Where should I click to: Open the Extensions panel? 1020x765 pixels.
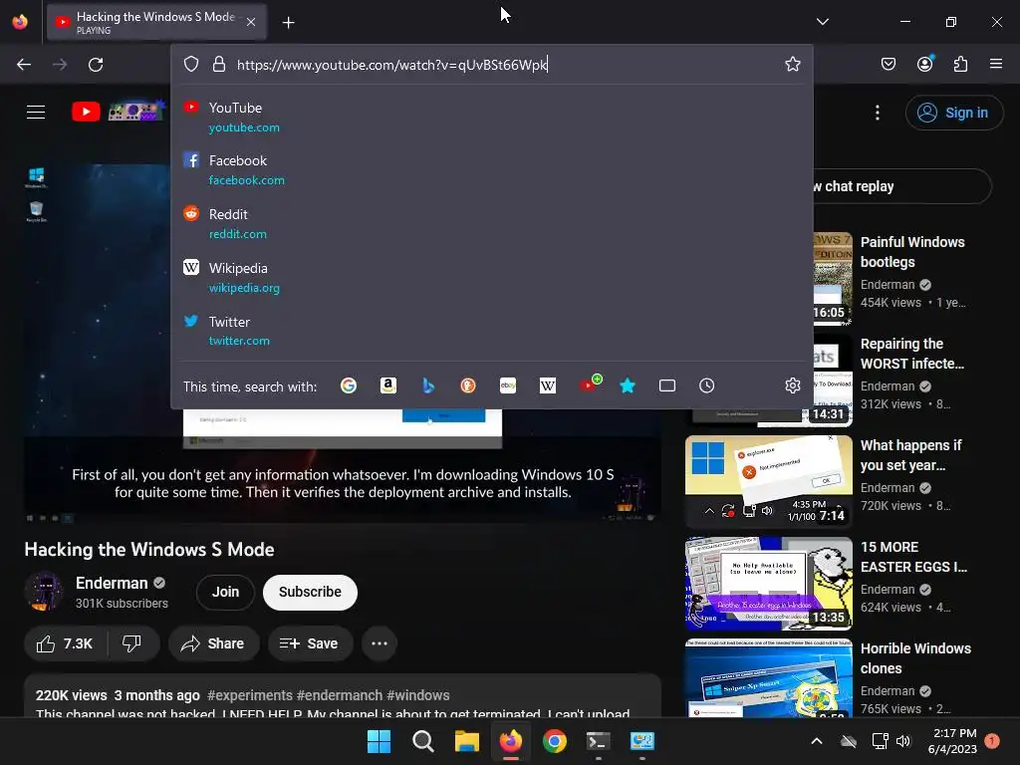(x=961, y=64)
